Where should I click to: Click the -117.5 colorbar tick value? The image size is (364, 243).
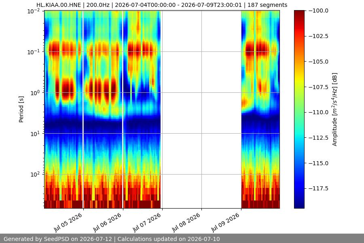click(319, 188)
